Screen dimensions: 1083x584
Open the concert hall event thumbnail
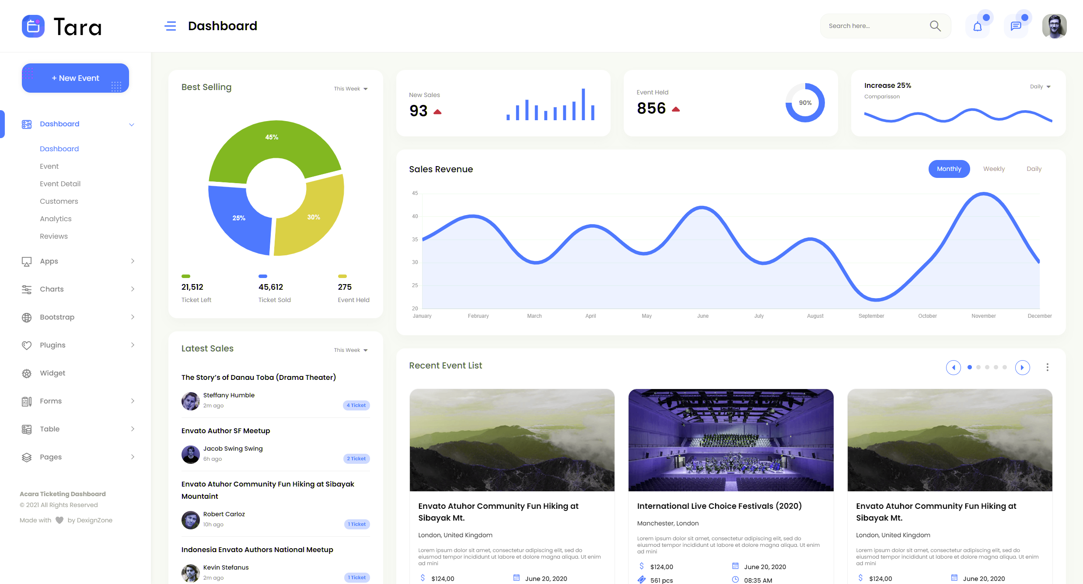(x=731, y=440)
